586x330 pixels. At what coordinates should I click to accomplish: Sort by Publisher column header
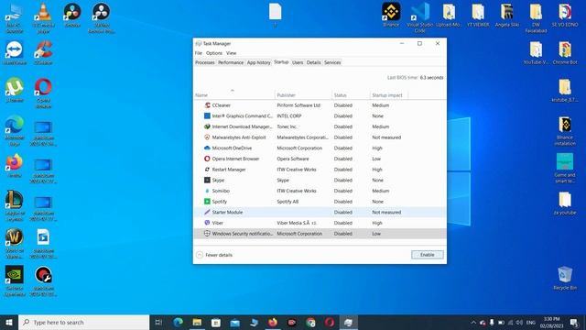(x=303, y=95)
